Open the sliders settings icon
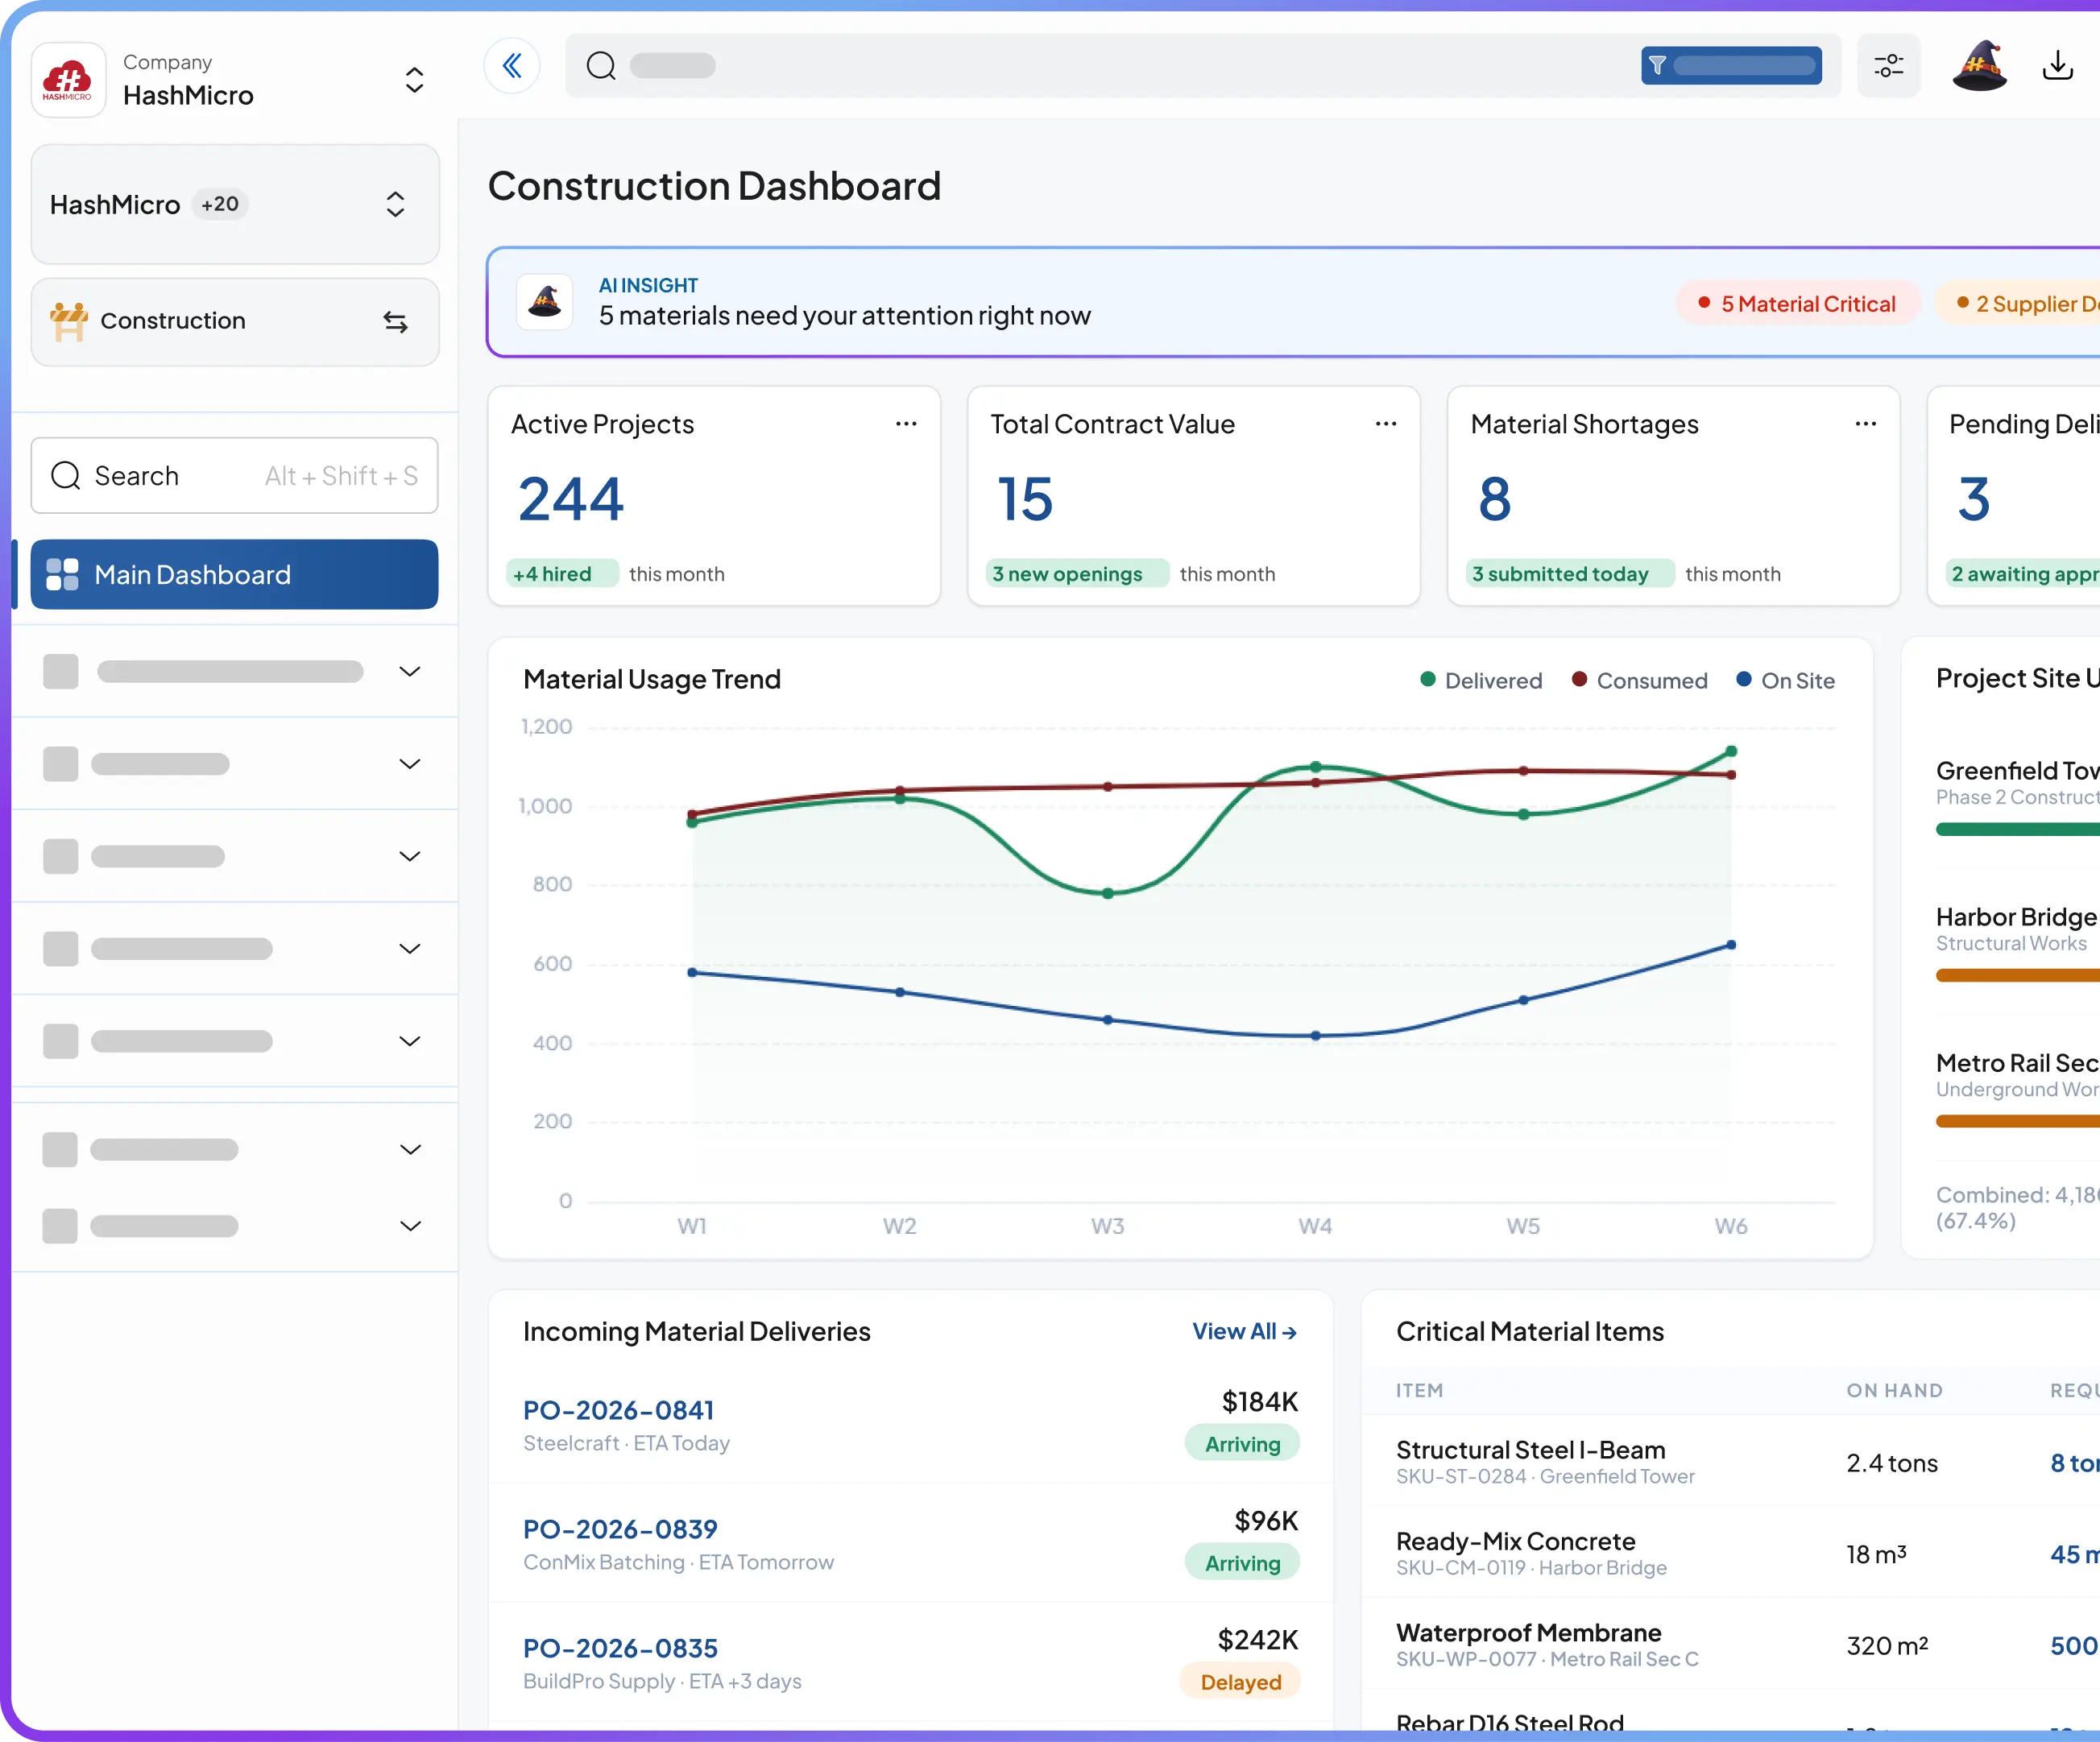The width and height of the screenshot is (2100, 1742). tap(1888, 66)
